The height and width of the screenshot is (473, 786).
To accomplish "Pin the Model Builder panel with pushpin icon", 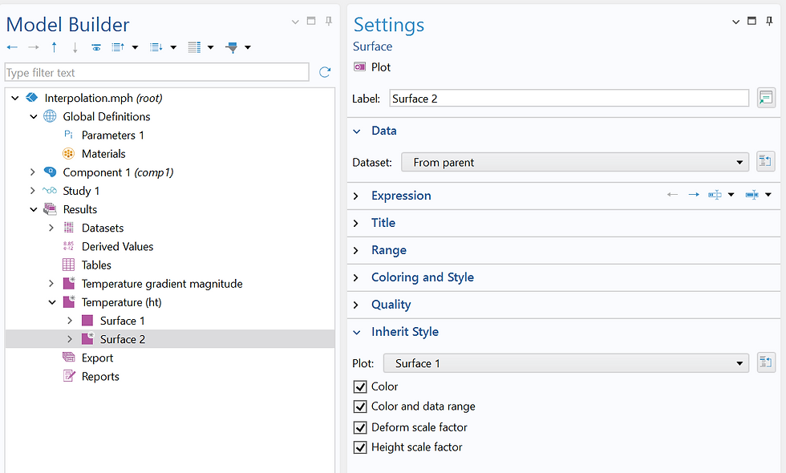I will click(328, 21).
